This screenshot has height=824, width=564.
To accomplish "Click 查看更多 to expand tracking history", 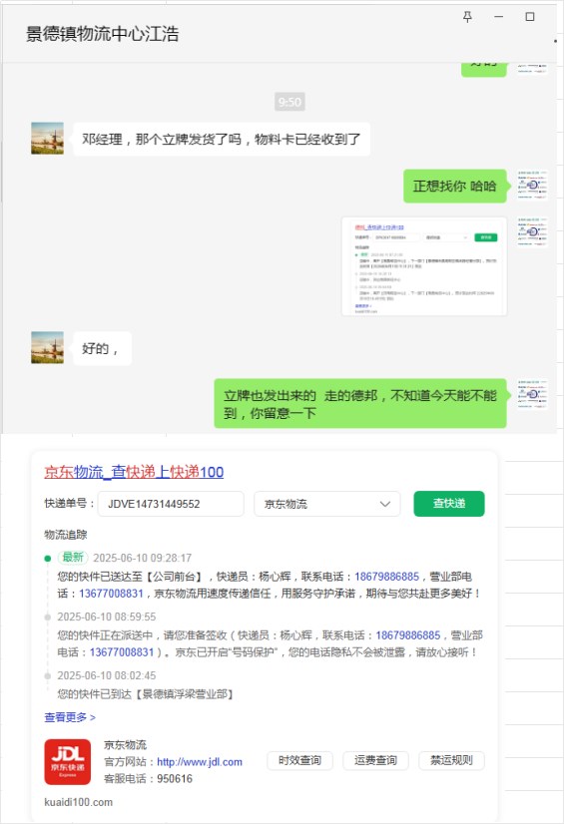I will click(x=70, y=717).
